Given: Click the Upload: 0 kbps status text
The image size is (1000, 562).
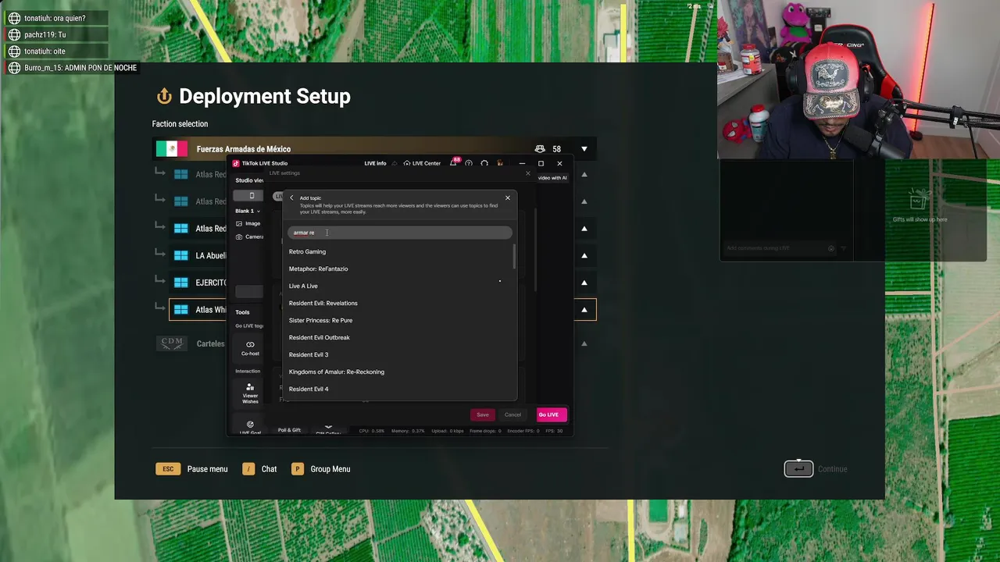Looking at the screenshot, I should point(448,431).
